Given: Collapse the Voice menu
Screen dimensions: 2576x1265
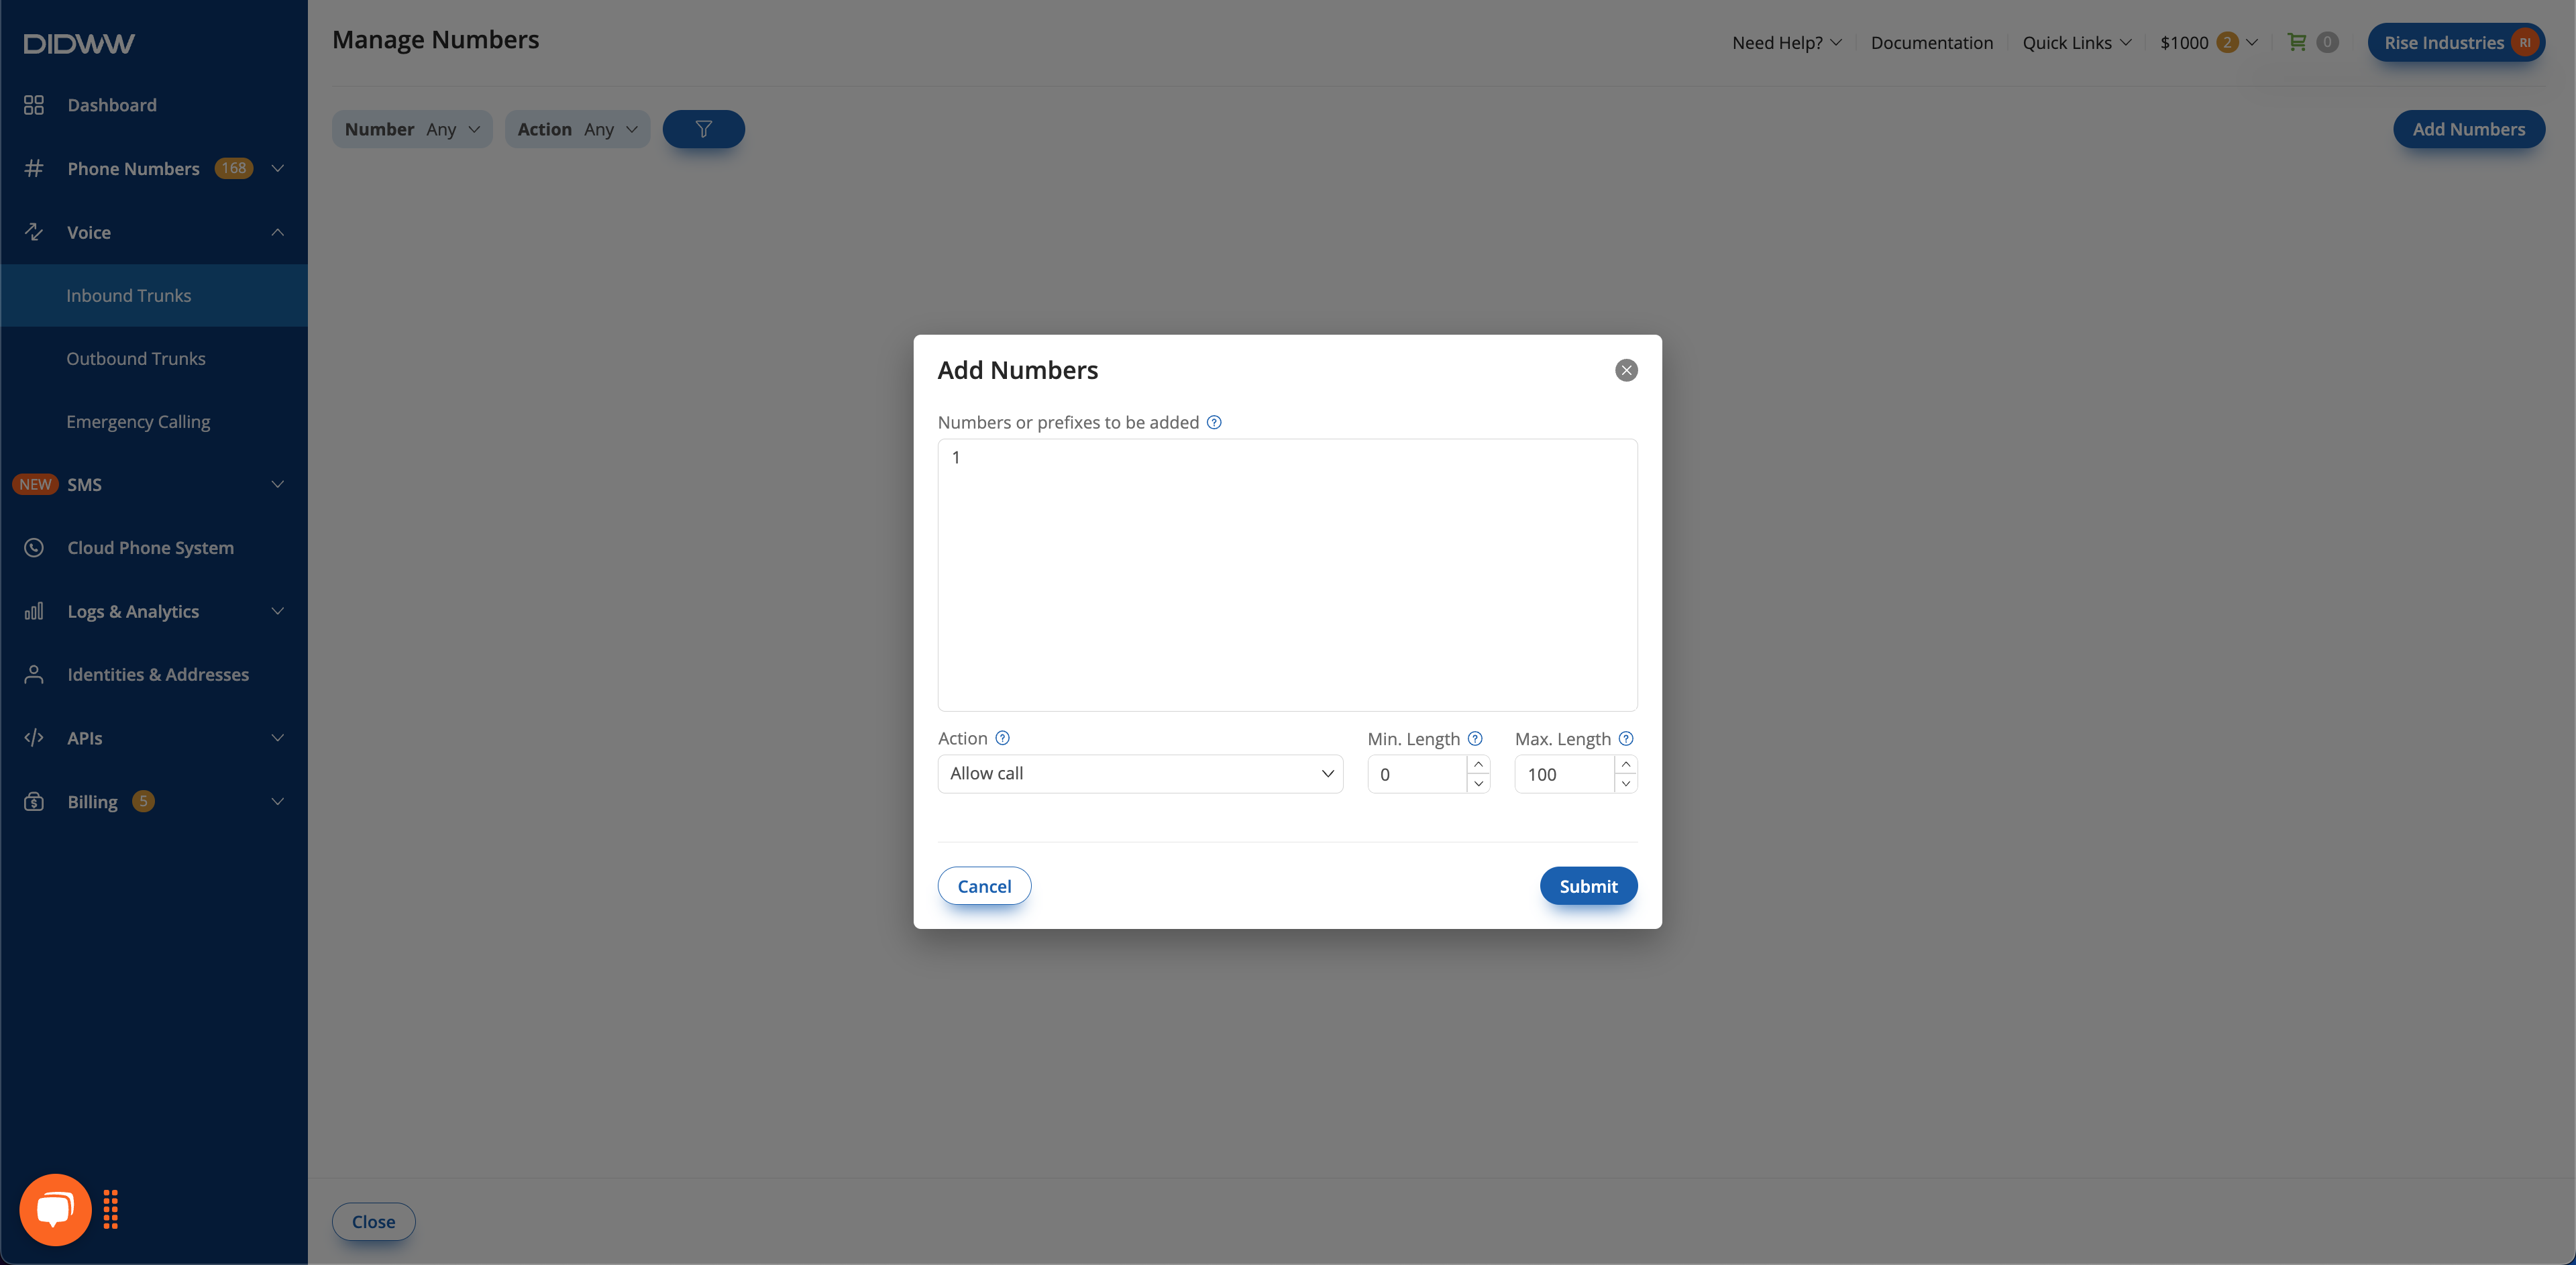Looking at the screenshot, I should pyautogui.click(x=278, y=232).
